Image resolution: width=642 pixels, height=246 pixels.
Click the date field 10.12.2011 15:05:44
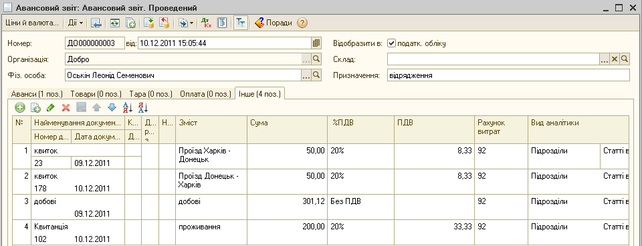(225, 43)
